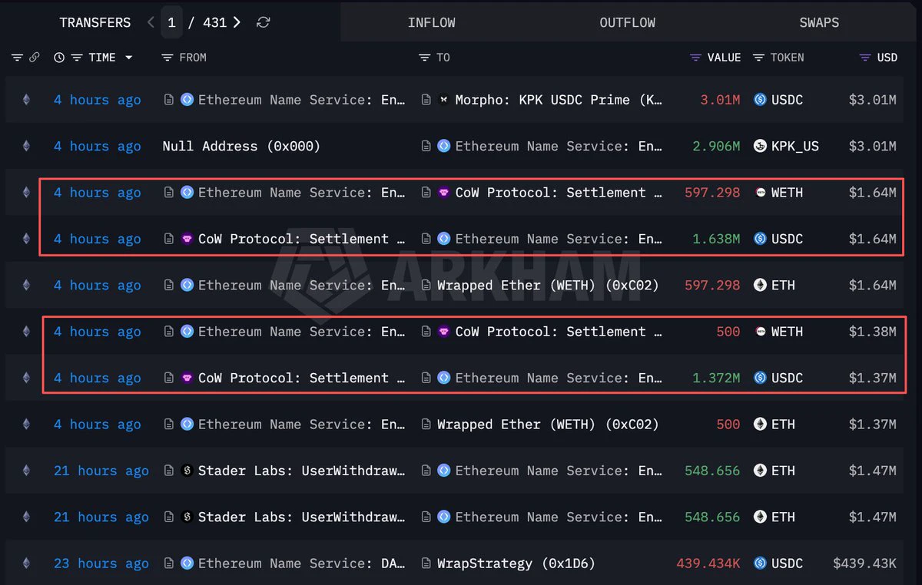The height and width of the screenshot is (585, 922).
Task: Click ENS logo on recipient in Null Address row
Action: click(443, 146)
